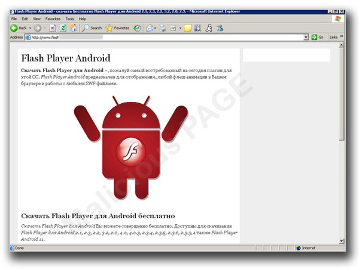
Task: Click the Mail toolbar icon
Action: pos(150,28)
